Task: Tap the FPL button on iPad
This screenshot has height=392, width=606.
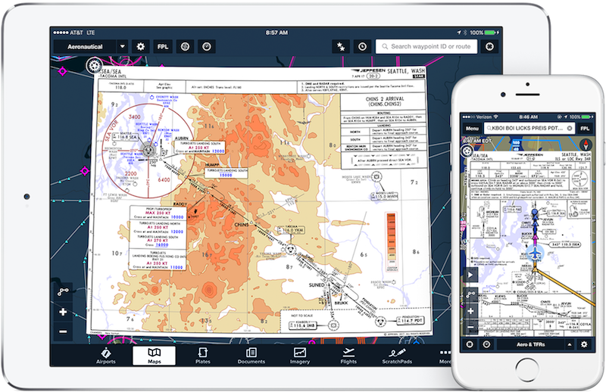Action: tap(163, 46)
